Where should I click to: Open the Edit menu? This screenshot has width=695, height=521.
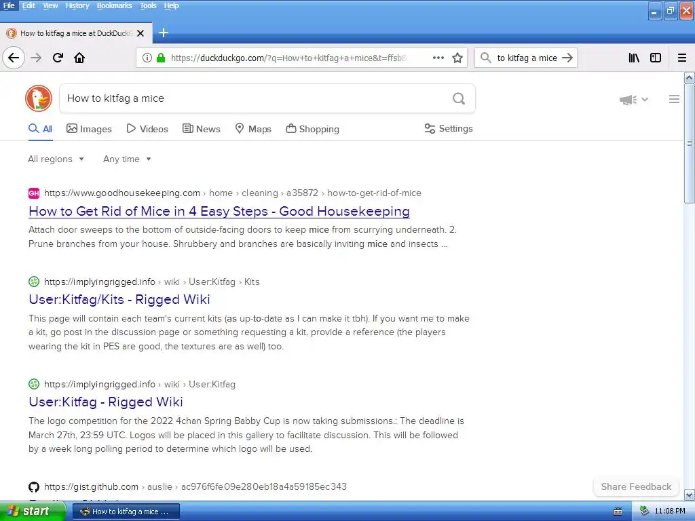29,5
